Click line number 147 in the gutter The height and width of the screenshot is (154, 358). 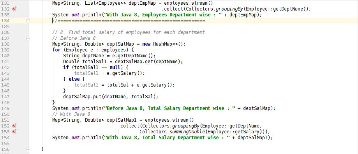(5, 97)
